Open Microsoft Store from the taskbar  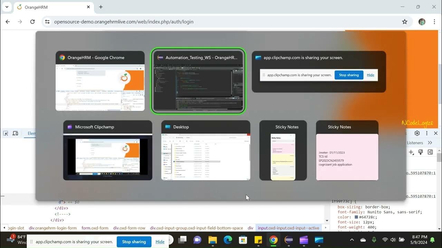click(x=243, y=240)
